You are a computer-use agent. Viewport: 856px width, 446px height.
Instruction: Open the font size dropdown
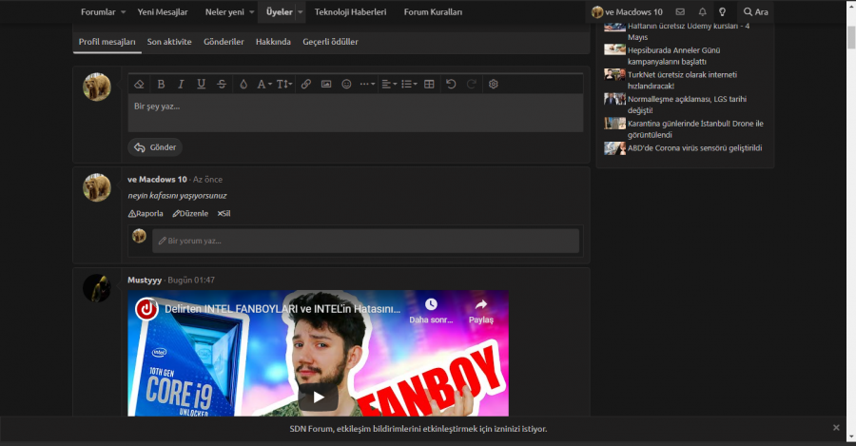tap(283, 84)
